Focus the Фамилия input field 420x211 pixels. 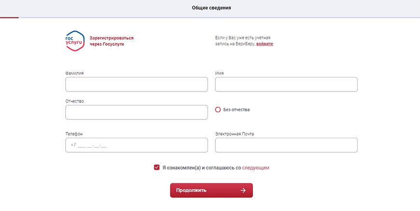pyautogui.click(x=137, y=84)
